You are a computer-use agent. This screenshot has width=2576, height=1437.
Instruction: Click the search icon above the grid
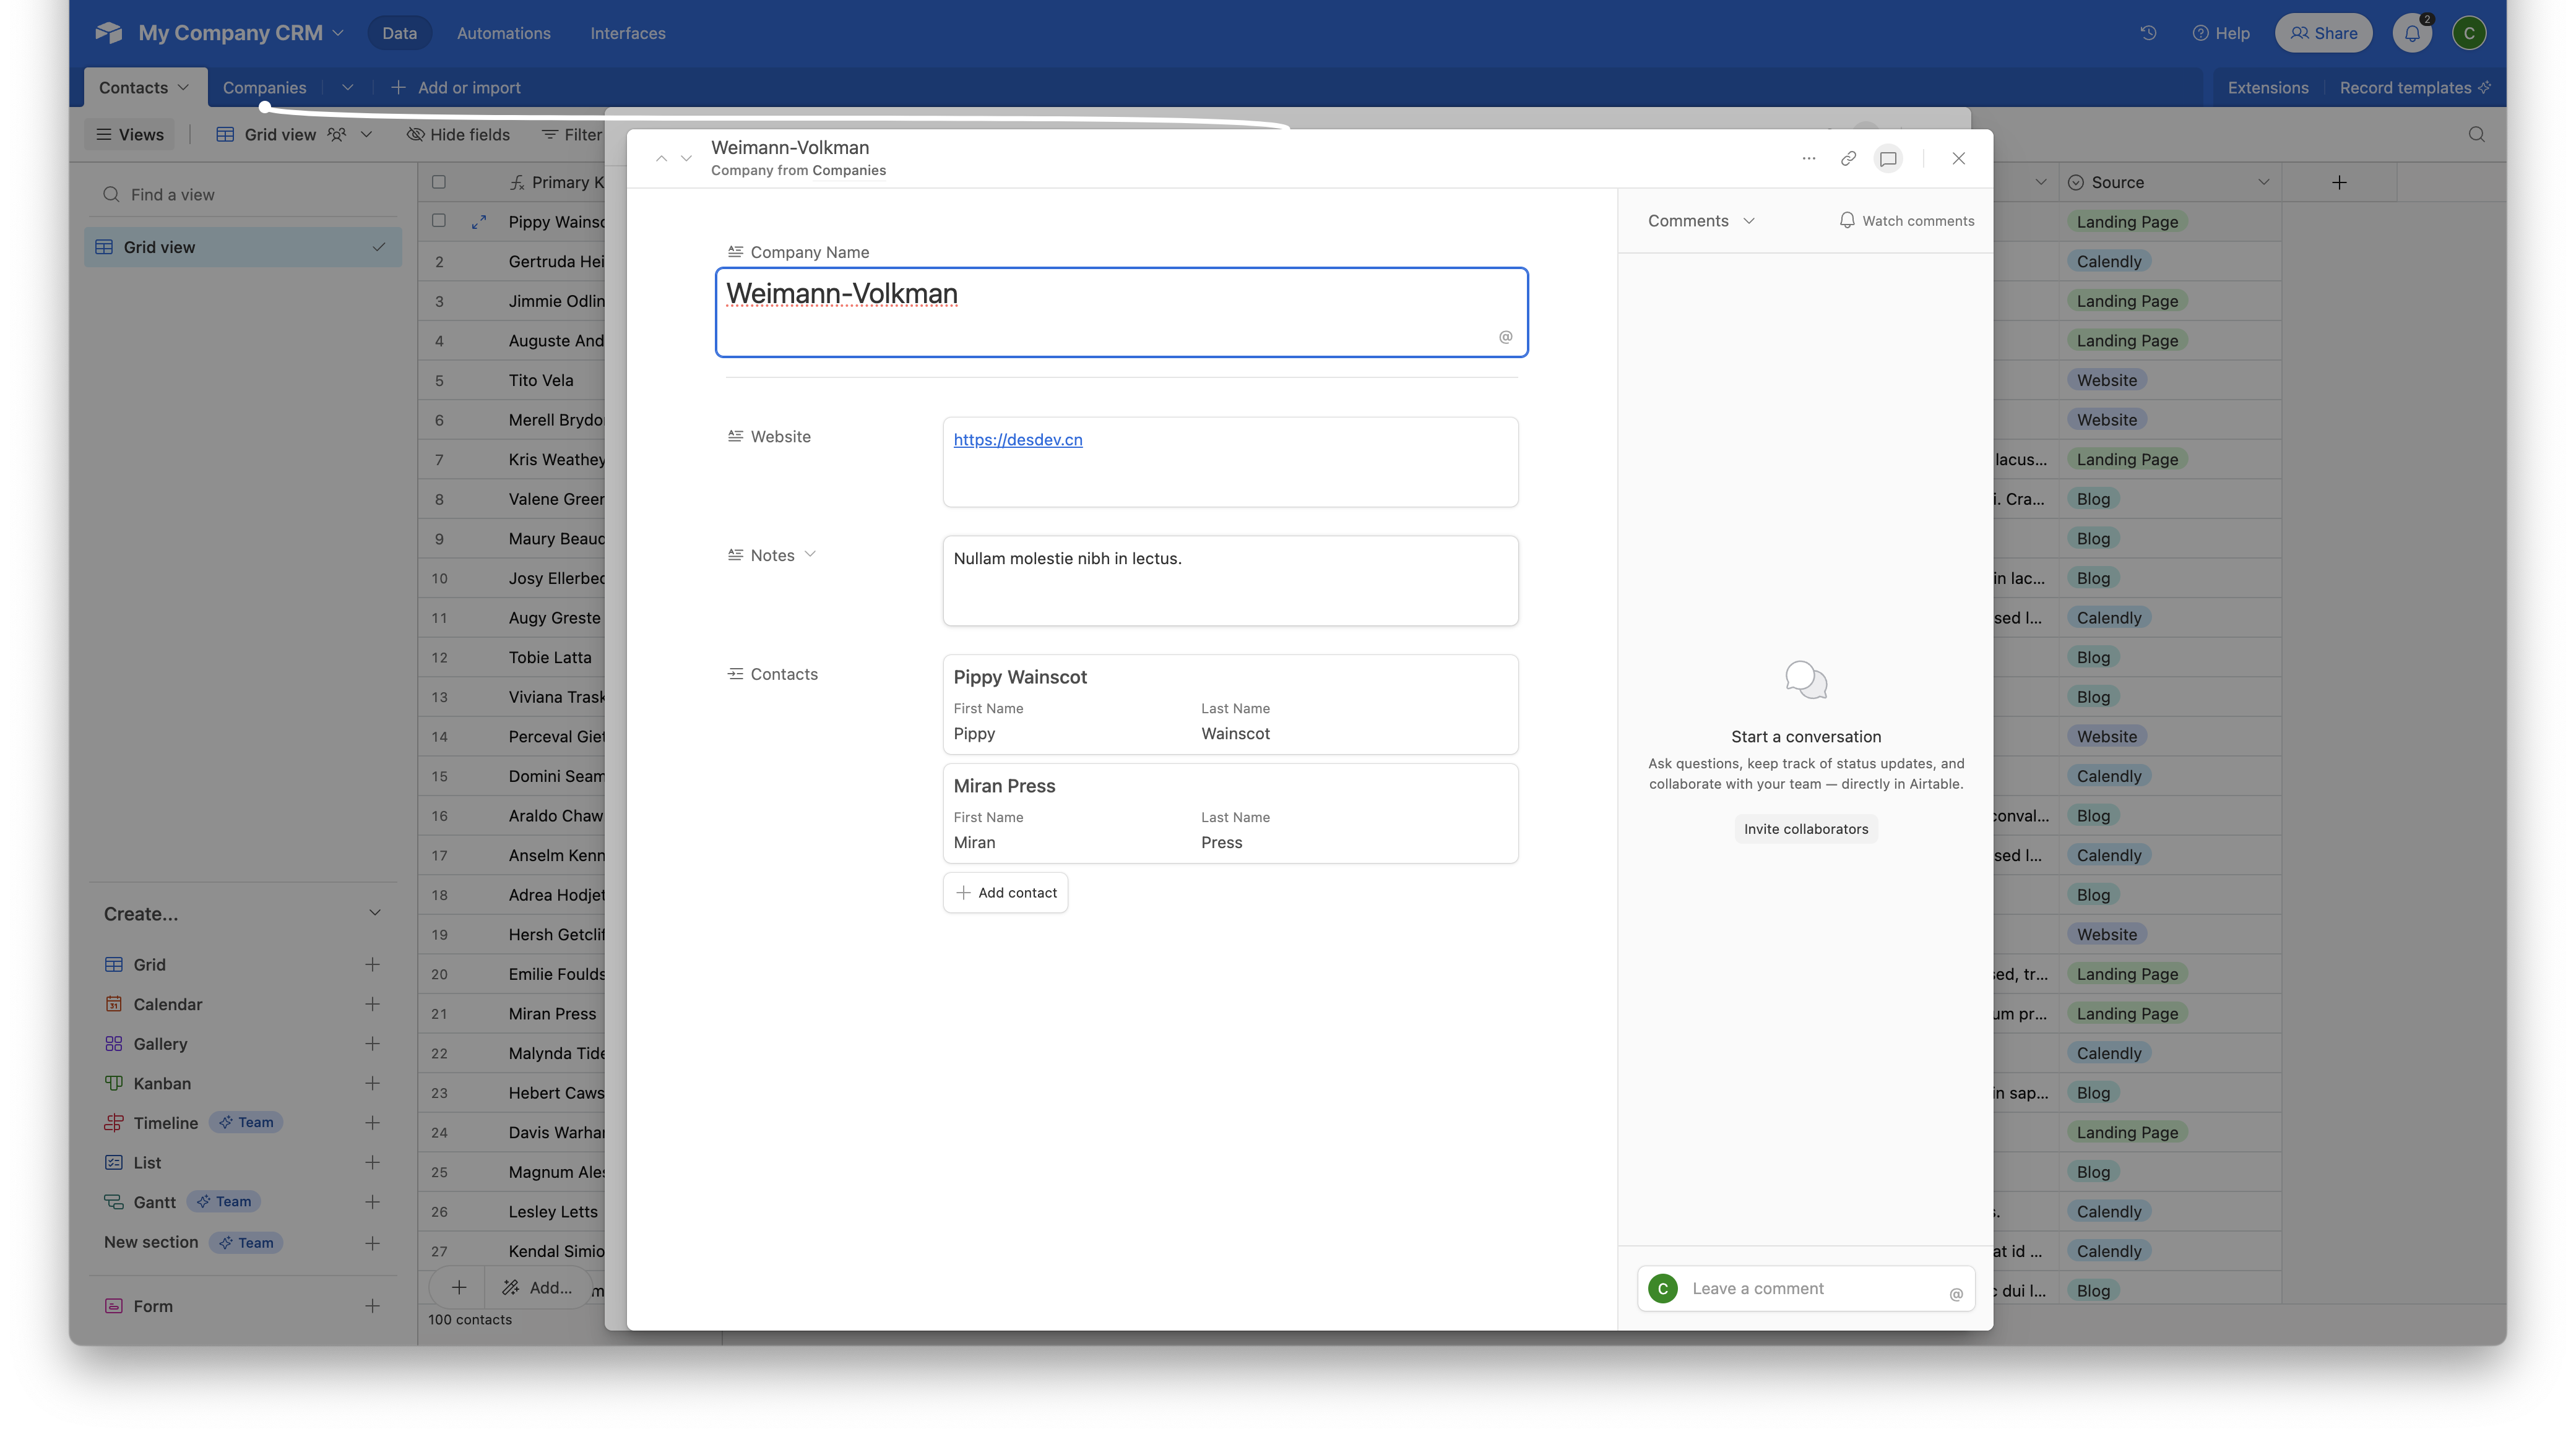[x=2476, y=134]
